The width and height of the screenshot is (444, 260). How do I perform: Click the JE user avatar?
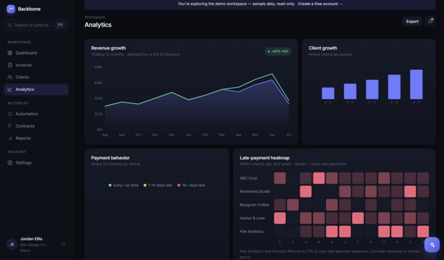click(12, 245)
